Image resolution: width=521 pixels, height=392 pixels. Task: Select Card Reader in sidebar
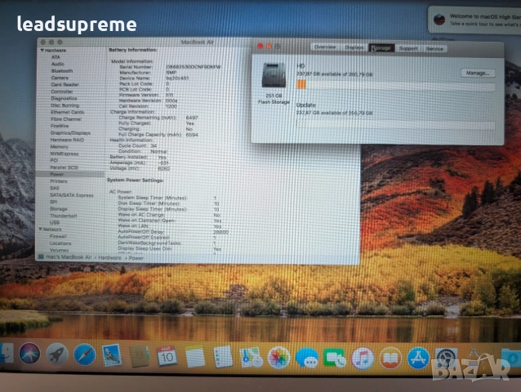point(65,85)
